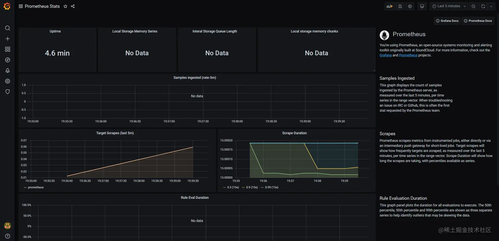Click No data in Samples ingested graph
Screen dimensions: 499x241
(197, 96)
